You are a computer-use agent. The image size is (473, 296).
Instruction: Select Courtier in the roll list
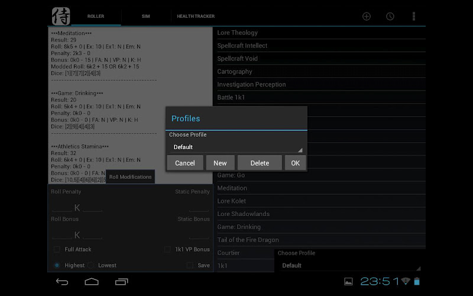245,253
